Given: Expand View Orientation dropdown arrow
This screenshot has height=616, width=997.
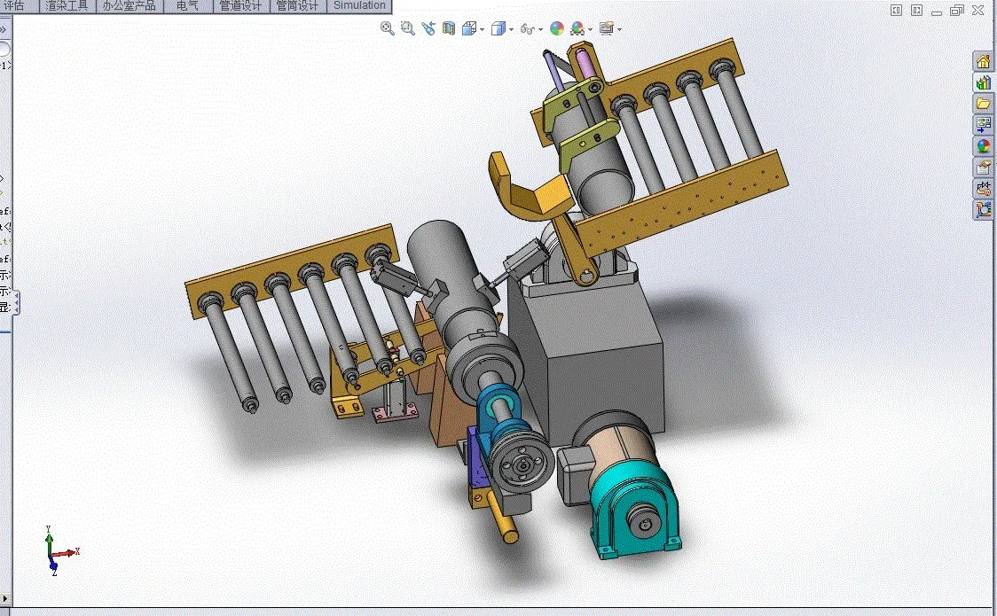Looking at the screenshot, I should tap(482, 29).
